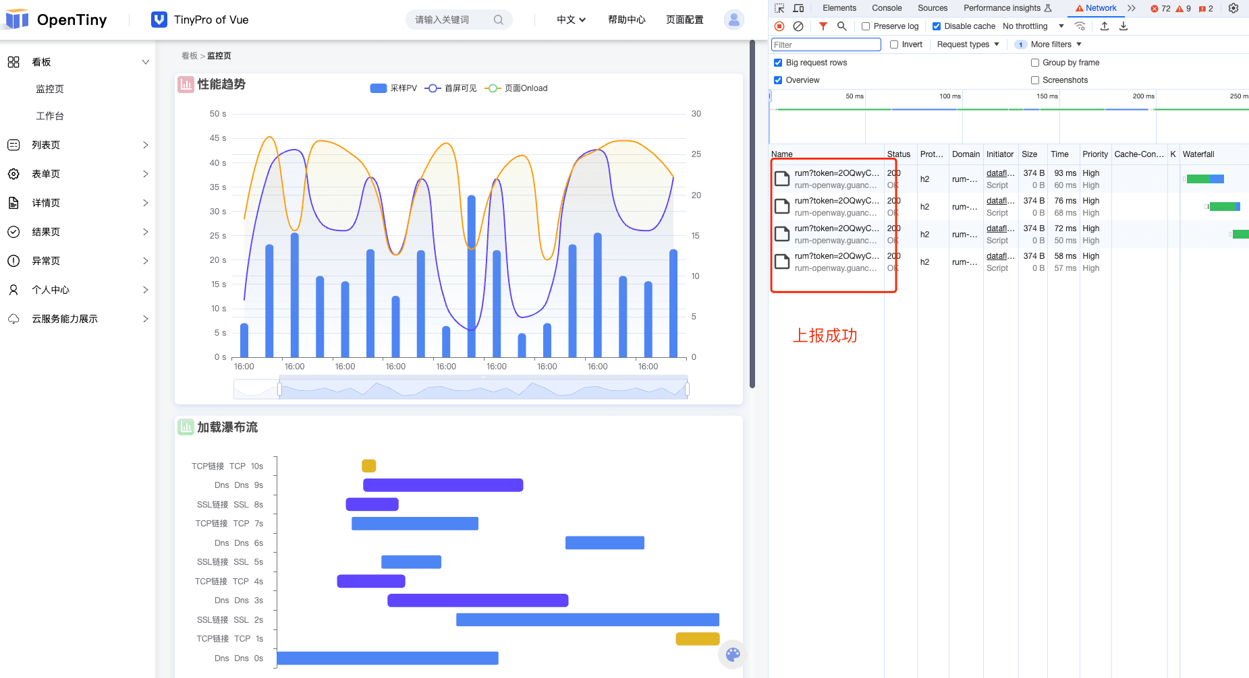
Task: Uncheck the Disable cache checkbox
Action: pos(937,26)
